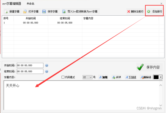
Task: Click in the subtitle text area containing 天天开心
Action: 82,95
